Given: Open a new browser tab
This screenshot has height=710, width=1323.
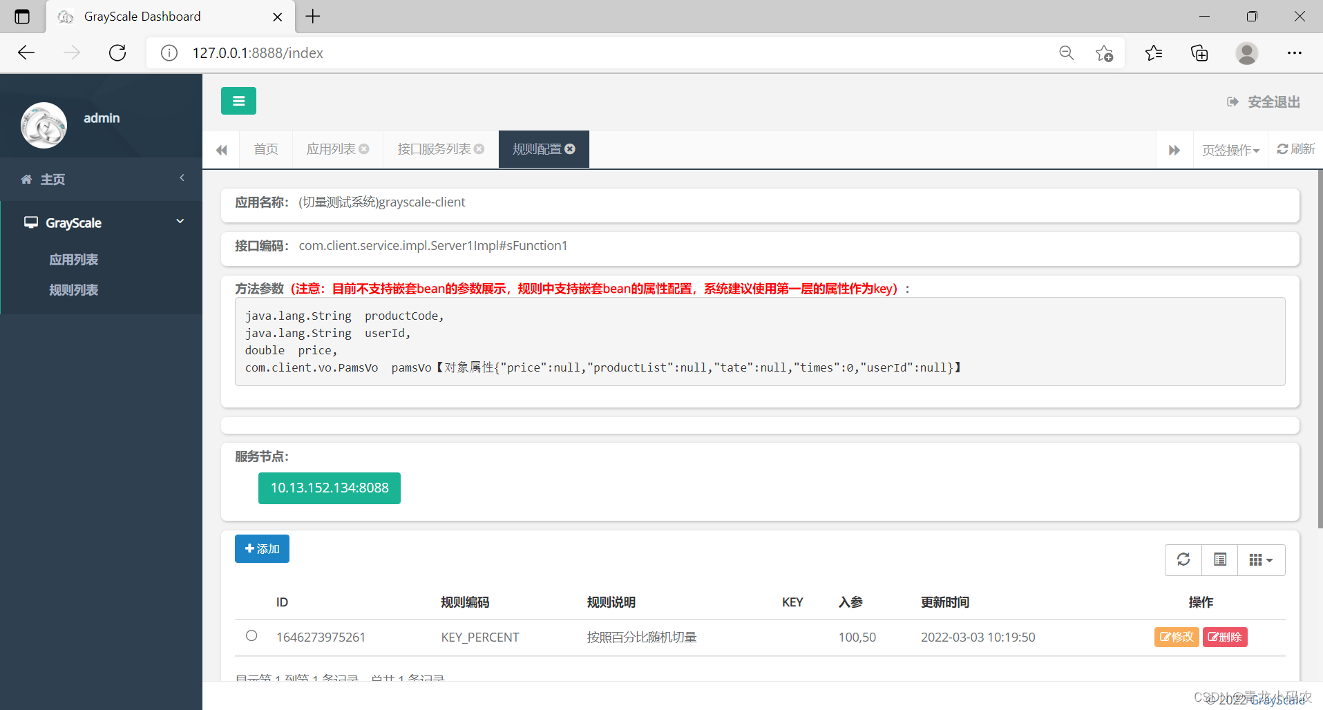Looking at the screenshot, I should coord(313,17).
